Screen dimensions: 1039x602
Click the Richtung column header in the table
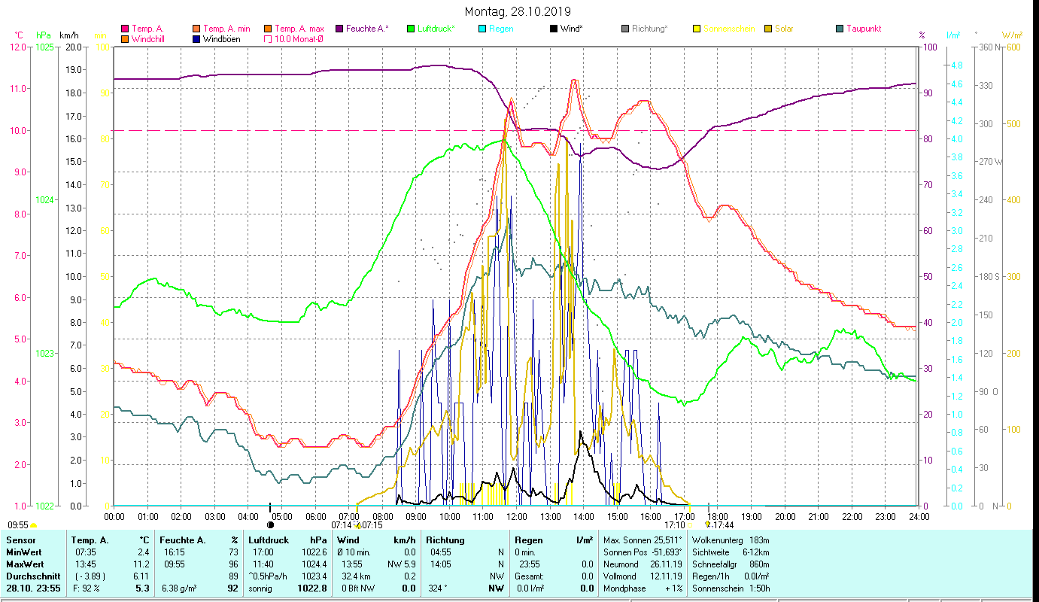click(x=445, y=540)
